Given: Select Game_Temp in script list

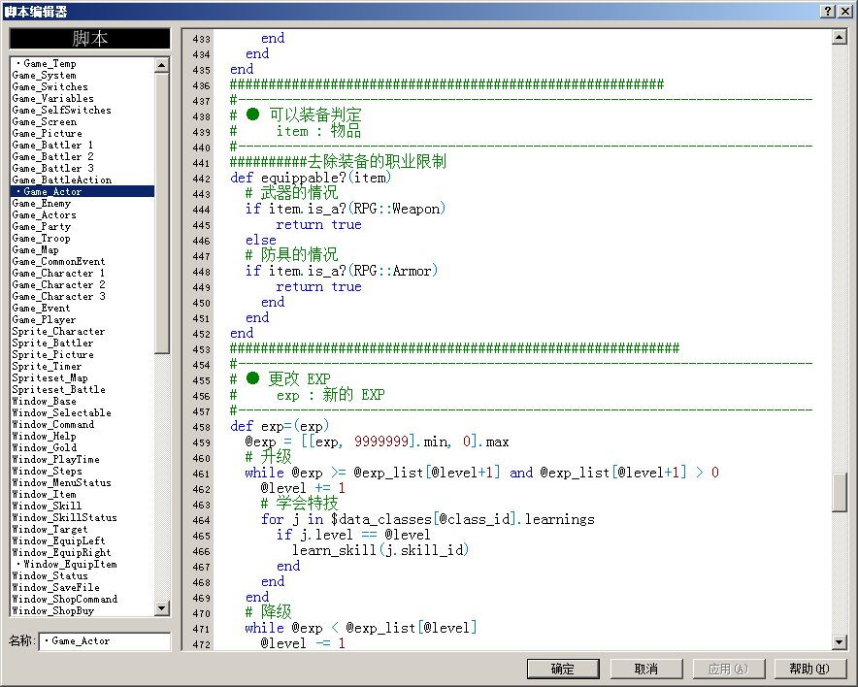Looking at the screenshot, I should (x=82, y=63).
